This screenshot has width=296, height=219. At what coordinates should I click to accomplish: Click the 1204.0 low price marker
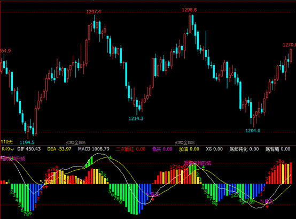(253, 131)
